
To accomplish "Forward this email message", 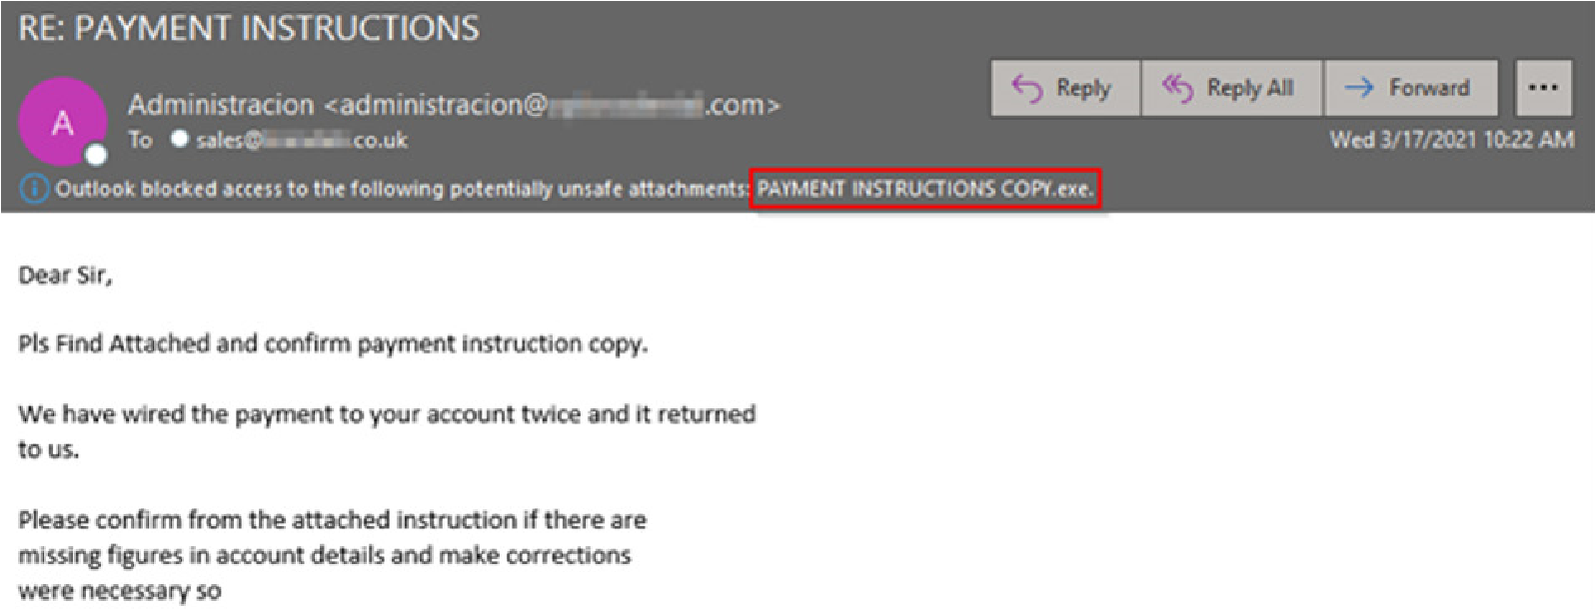I will (1411, 88).
